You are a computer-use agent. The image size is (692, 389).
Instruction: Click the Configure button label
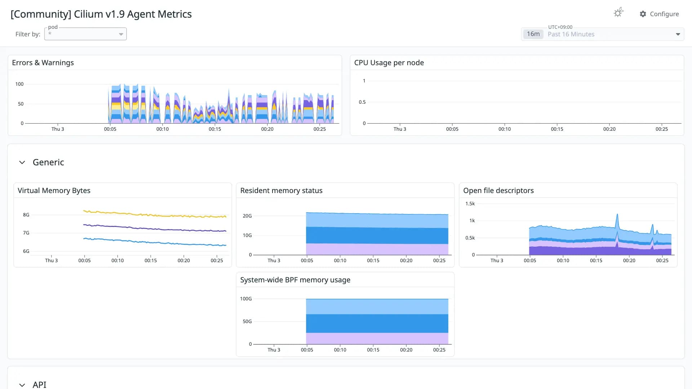tap(664, 14)
